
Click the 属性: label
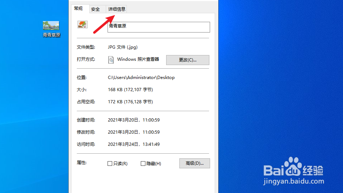tap(81, 163)
